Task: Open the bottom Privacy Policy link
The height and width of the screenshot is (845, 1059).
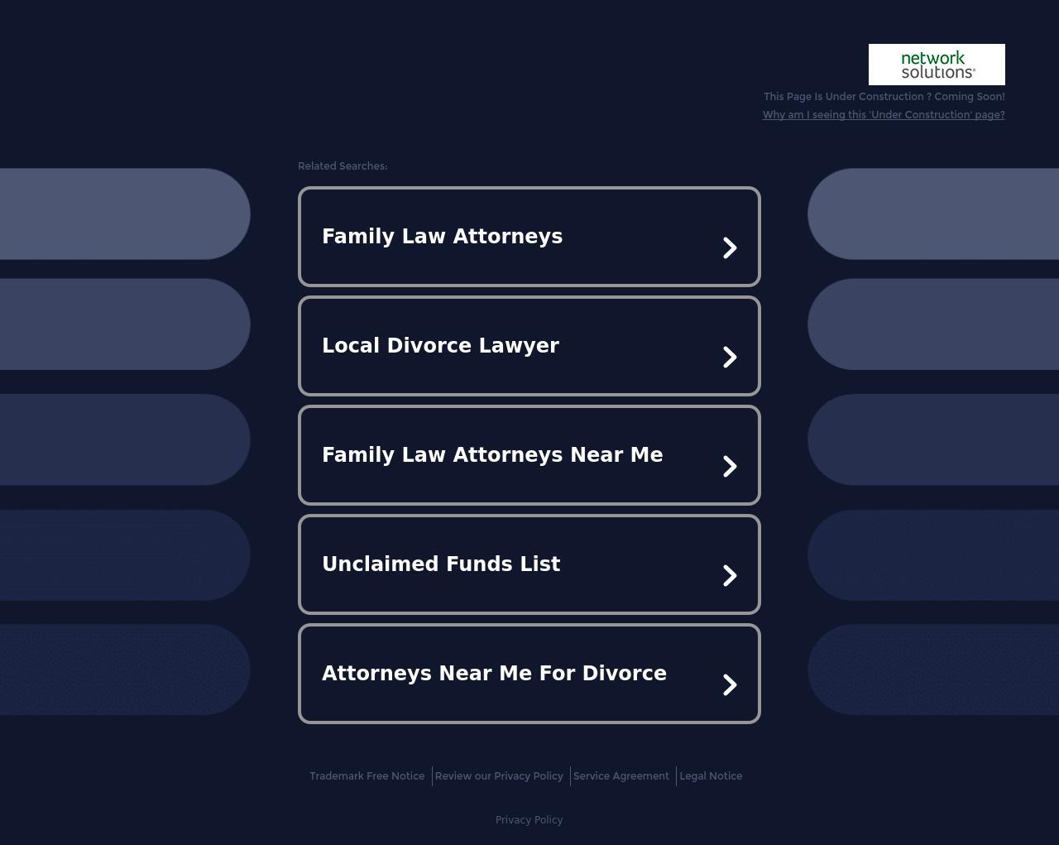Action: (x=529, y=820)
